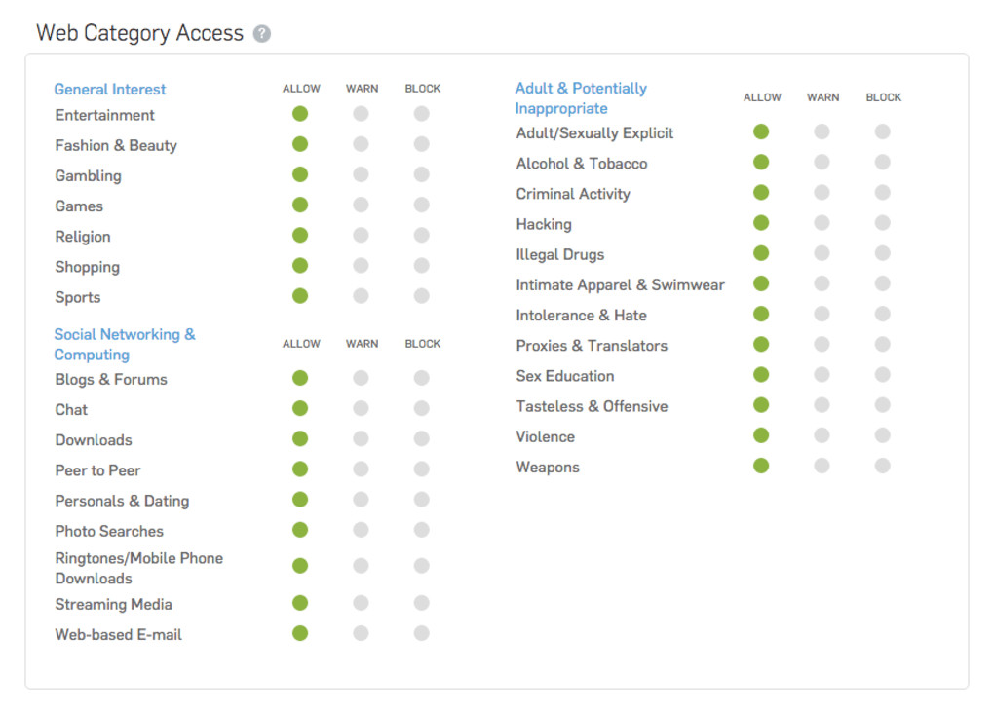Select Allow for Entertainment
The image size is (994, 713).
[300, 114]
